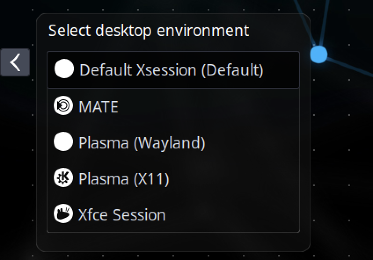
Task: Click the MATE session logo icon
Action: click(63, 105)
